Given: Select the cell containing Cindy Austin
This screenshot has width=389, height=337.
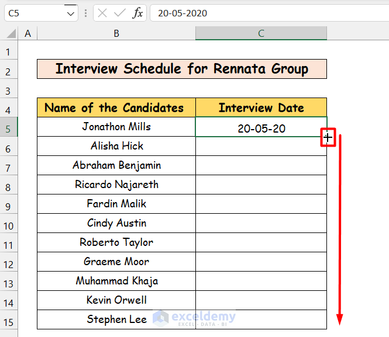Looking at the screenshot, I should pyautogui.click(x=116, y=223).
